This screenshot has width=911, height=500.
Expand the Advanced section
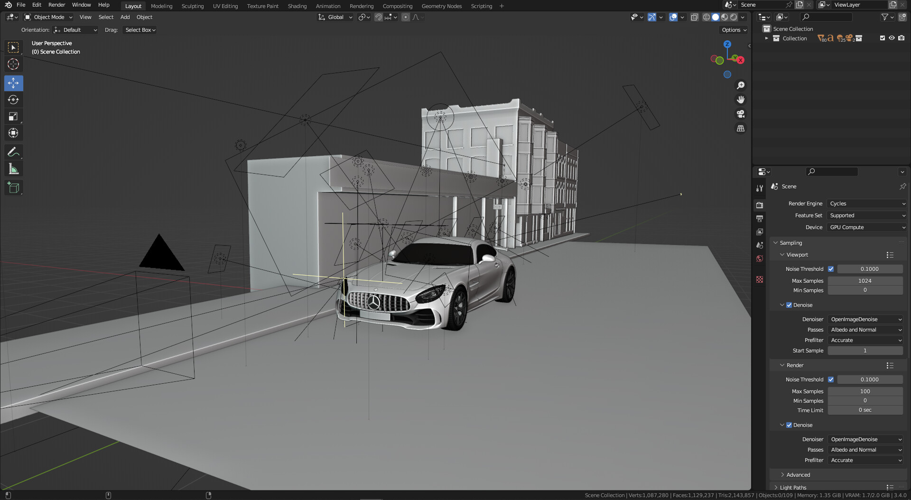pyautogui.click(x=798, y=475)
